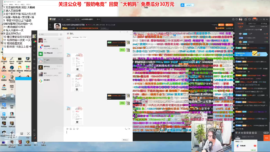
Task: Click the blue button beside the top banner
Action: 187,5
